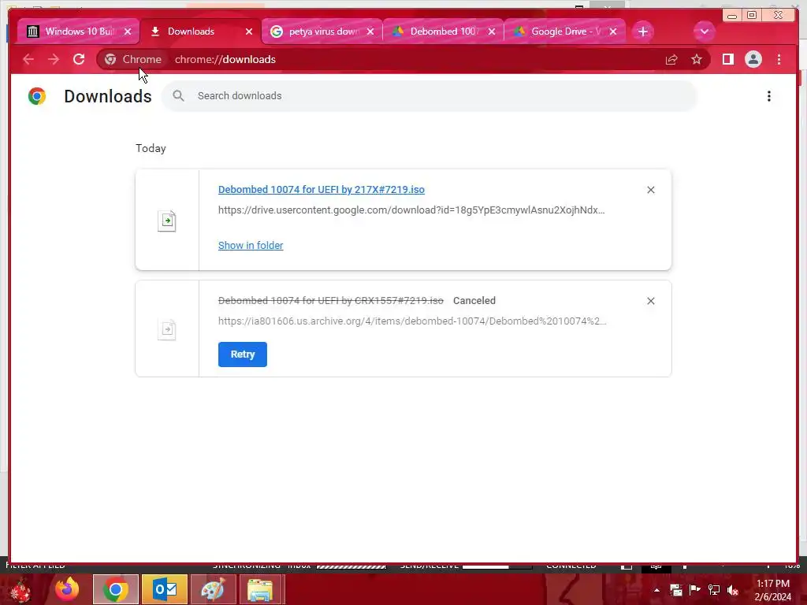Open the profile avatar menu
The image size is (807, 605).
[x=753, y=60]
